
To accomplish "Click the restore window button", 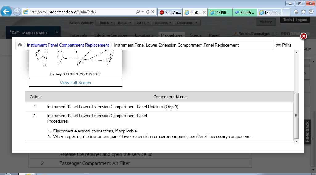I will 300,3.
